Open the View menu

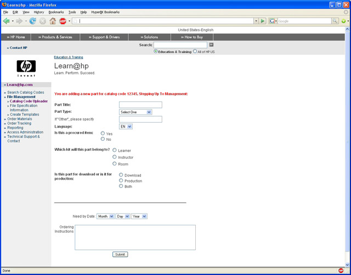(x=26, y=12)
